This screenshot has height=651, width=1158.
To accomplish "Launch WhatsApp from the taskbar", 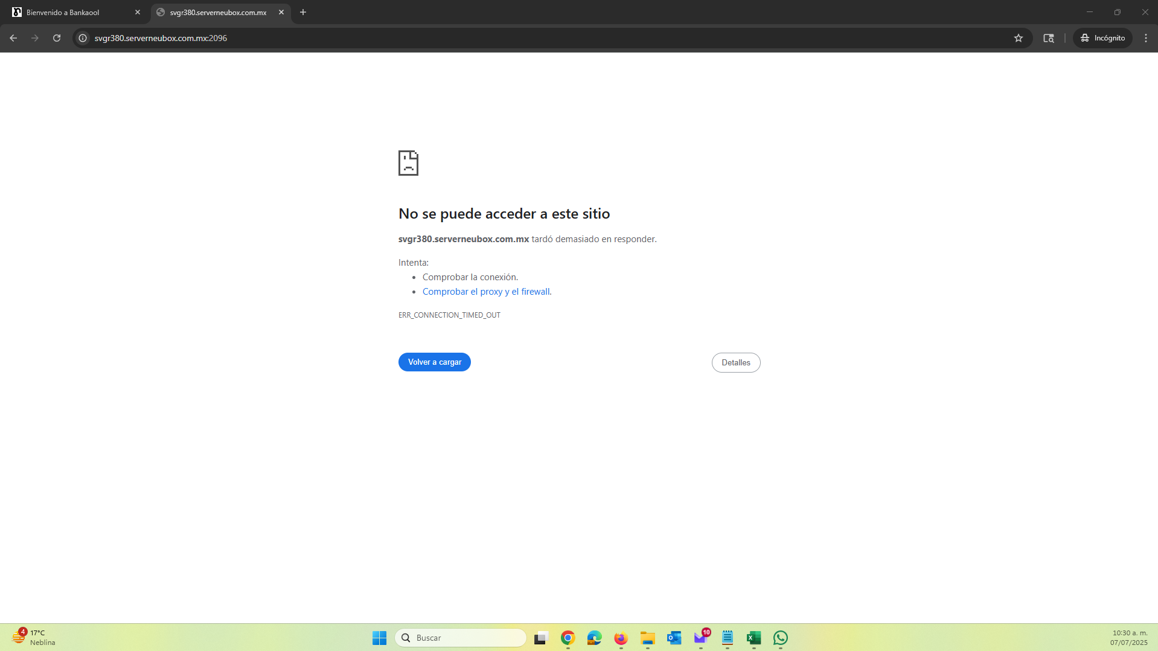I will (780, 638).
